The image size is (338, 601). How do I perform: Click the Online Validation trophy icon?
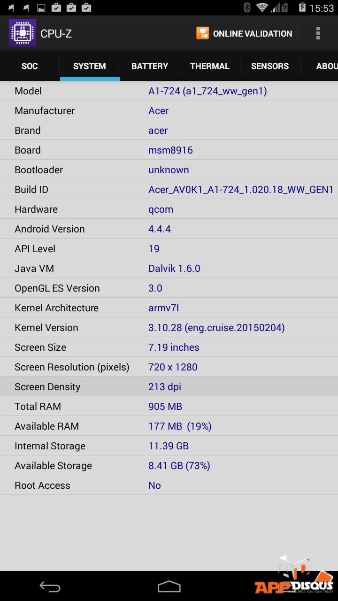point(202,33)
